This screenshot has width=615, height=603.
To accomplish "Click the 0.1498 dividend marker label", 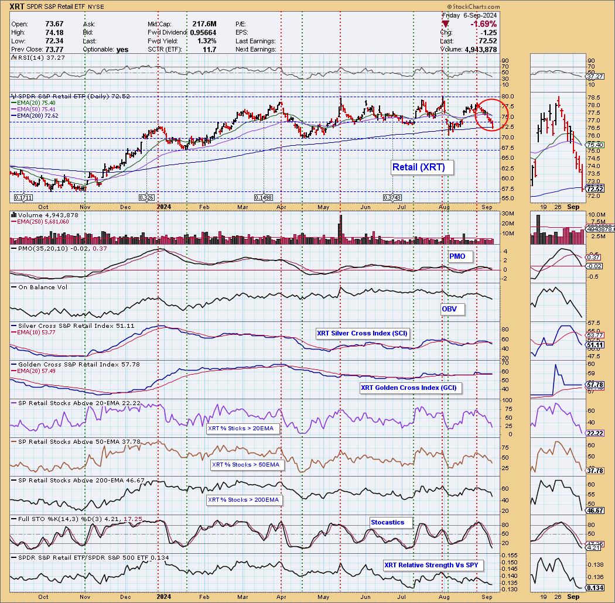I will pyautogui.click(x=264, y=198).
